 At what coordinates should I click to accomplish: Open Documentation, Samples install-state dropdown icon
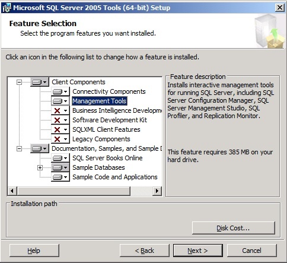pyautogui.click(x=40, y=148)
